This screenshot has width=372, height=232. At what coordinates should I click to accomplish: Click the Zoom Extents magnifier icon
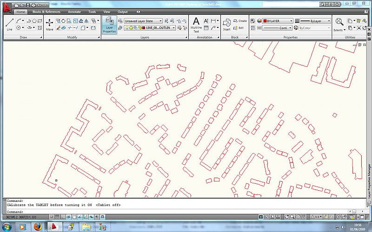point(339,23)
